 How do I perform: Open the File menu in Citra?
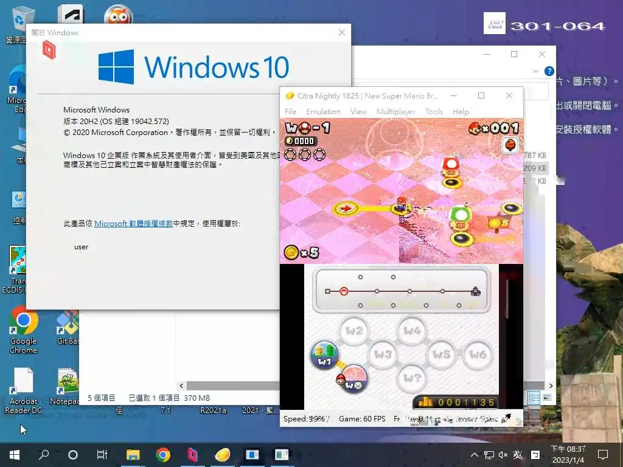click(x=290, y=112)
